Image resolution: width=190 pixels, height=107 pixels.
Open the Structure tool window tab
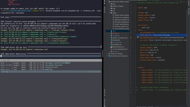point(104,92)
